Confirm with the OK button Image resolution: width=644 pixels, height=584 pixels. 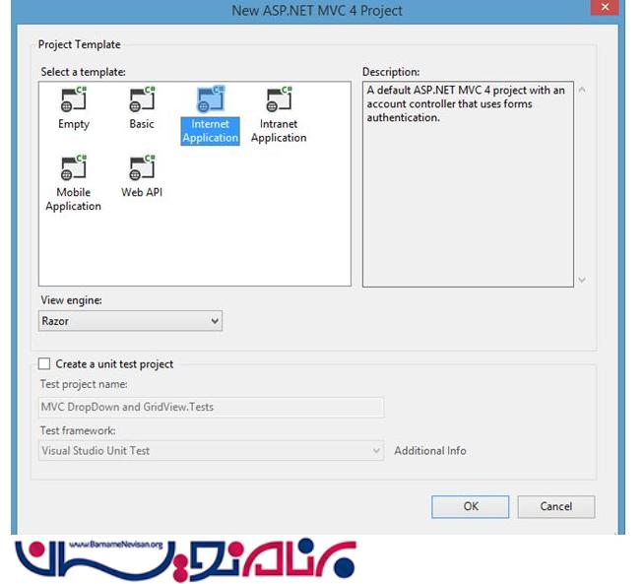[x=471, y=506]
